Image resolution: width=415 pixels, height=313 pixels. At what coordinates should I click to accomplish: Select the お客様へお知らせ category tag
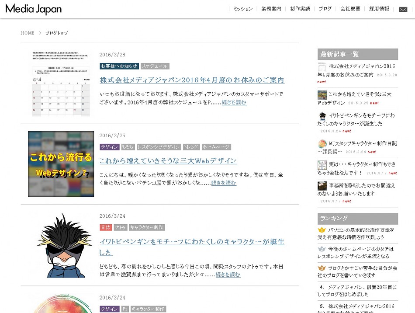coord(119,66)
